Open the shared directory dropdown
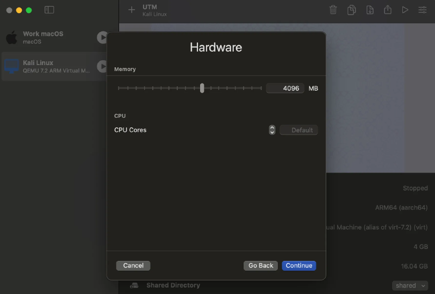This screenshot has height=294, width=435. [409, 285]
